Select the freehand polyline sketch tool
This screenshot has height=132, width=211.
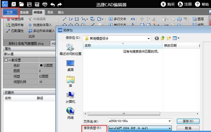click(71, 19)
